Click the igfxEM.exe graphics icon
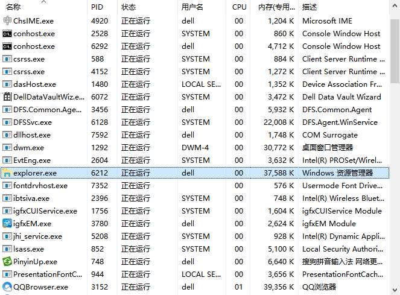400x295 pixels. 7,224
